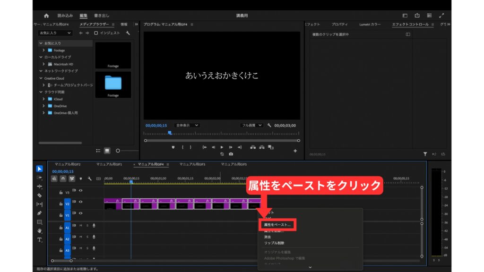Play the sequence in Program monitor
The image size is (484, 272).
222,147
